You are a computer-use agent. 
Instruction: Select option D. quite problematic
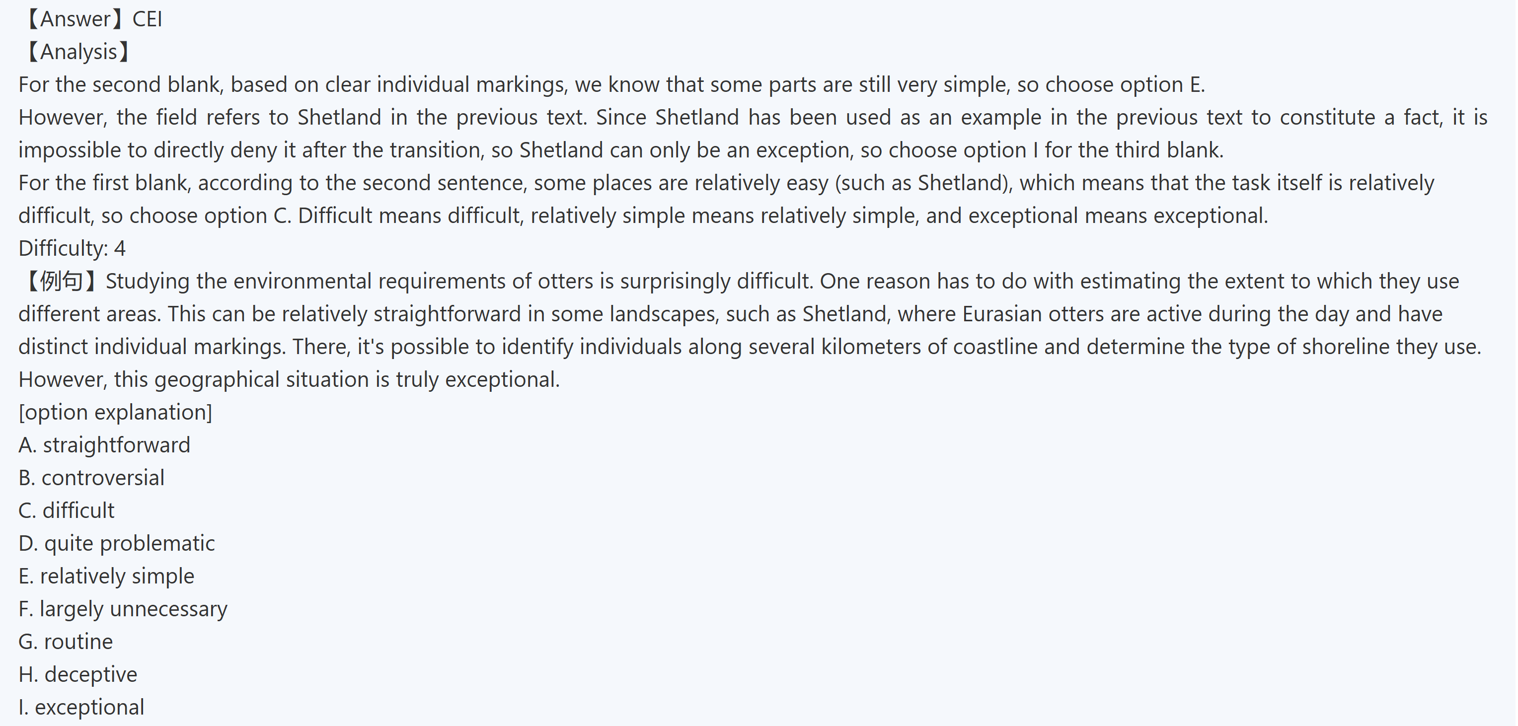pos(117,543)
